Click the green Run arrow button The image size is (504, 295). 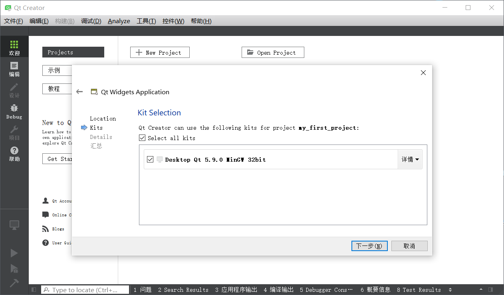14,253
